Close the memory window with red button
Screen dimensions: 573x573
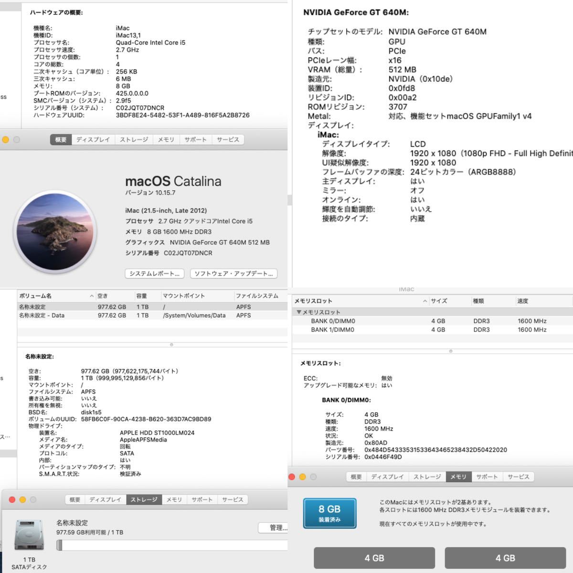(x=292, y=477)
